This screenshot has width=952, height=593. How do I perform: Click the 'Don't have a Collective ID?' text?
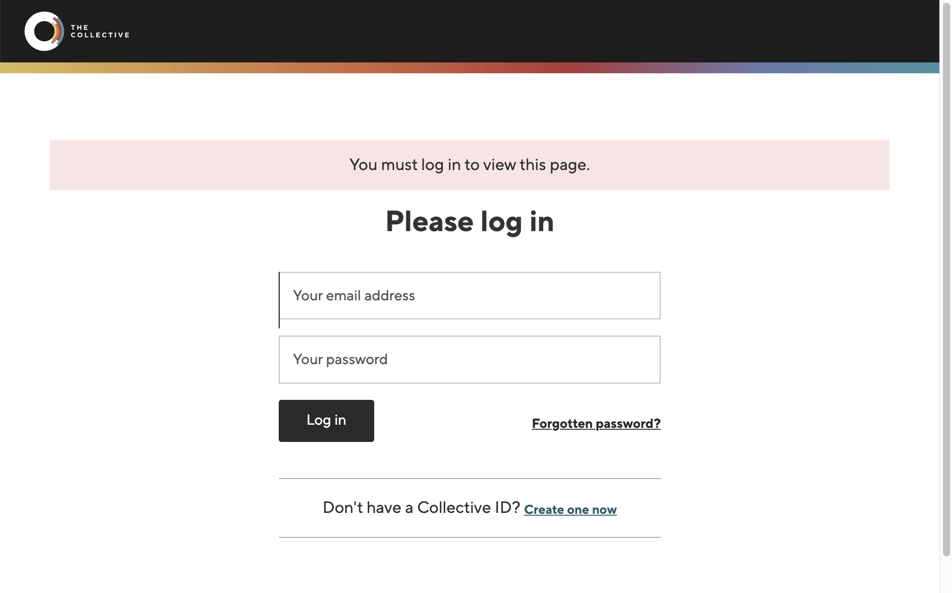pyautogui.click(x=421, y=508)
